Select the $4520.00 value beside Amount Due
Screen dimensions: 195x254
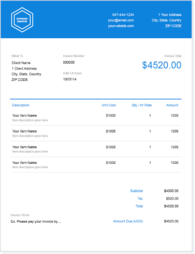171,221
